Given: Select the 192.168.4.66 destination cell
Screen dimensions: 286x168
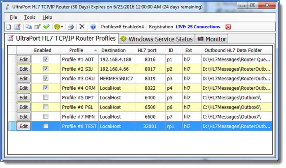Looking at the screenshot, I should click(117, 69).
